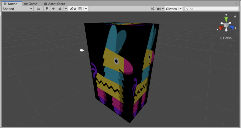The height and width of the screenshot is (128, 241).
Task: Toggle scene effects icon
Action: [60, 9]
